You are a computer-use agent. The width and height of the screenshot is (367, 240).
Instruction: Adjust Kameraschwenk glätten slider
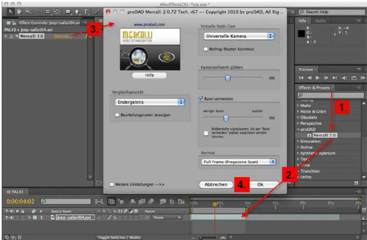228,78
